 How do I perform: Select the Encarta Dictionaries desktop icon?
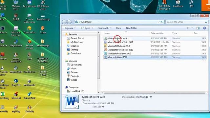click(x=29, y=18)
